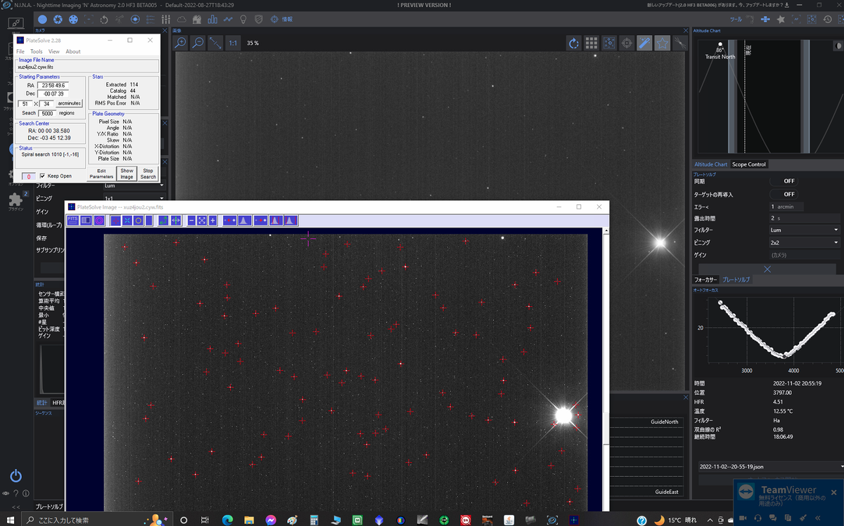This screenshot has height=526, width=844.
Task: Click the Search regions field showing 5000
Action: pos(47,113)
